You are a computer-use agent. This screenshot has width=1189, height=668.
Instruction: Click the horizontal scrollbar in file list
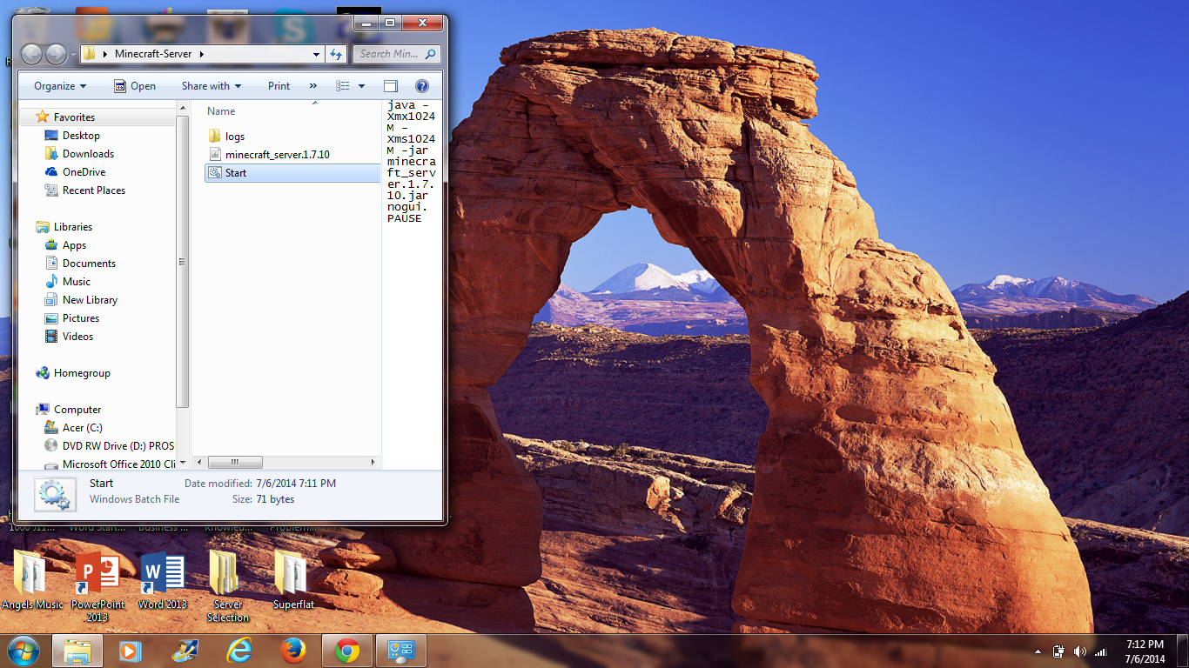[235, 463]
